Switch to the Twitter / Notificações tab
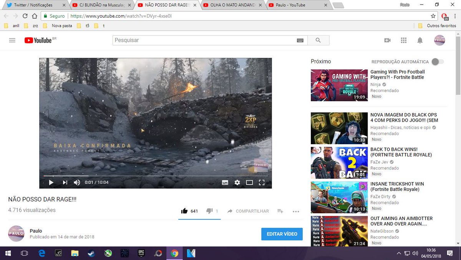Viewport: 461px width, 260px height. (x=36, y=5)
